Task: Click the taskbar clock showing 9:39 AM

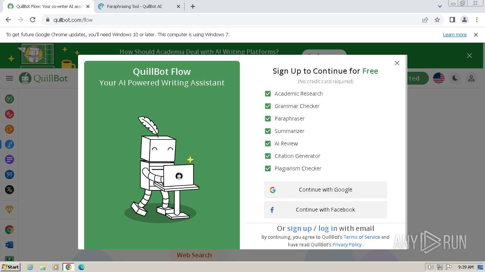Action: pos(466,267)
